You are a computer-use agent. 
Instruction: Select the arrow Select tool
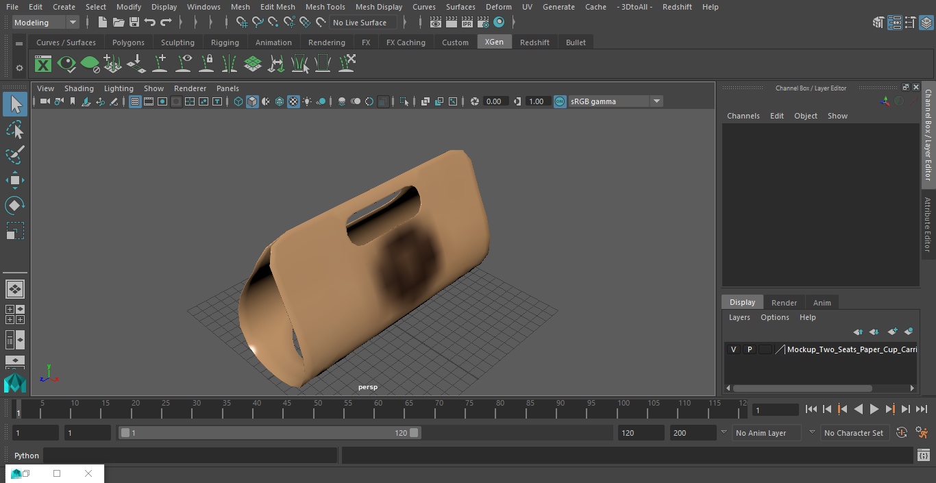(15, 104)
